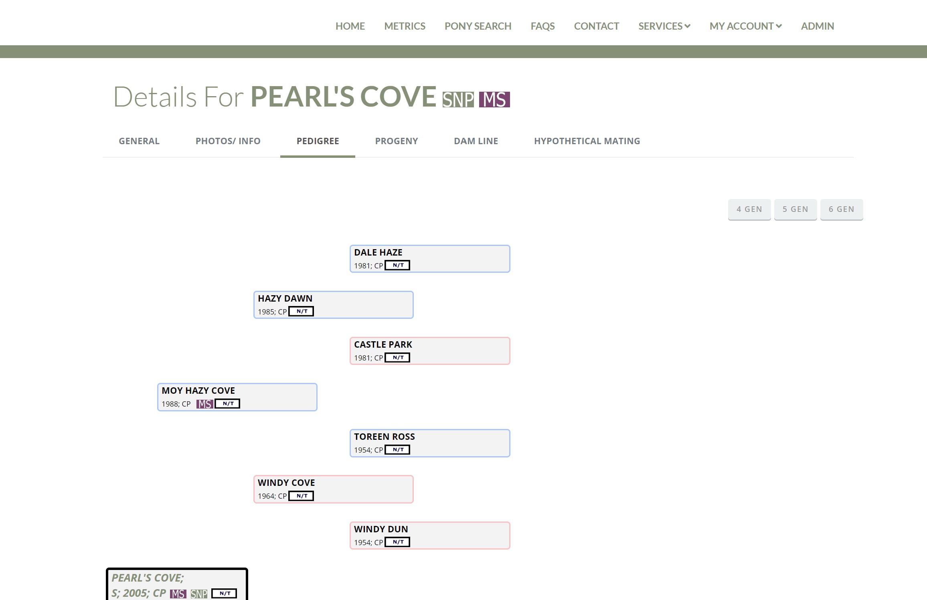Click '1988; CP' text under MOY HAZY COVE

[x=176, y=404]
